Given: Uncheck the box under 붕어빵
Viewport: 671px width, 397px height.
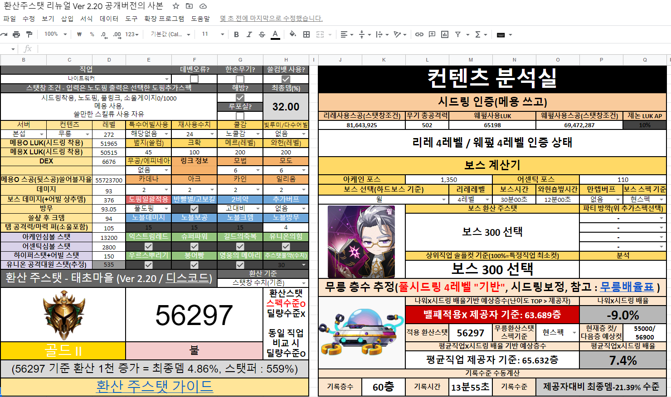Looking at the screenshot, I should point(194,265).
